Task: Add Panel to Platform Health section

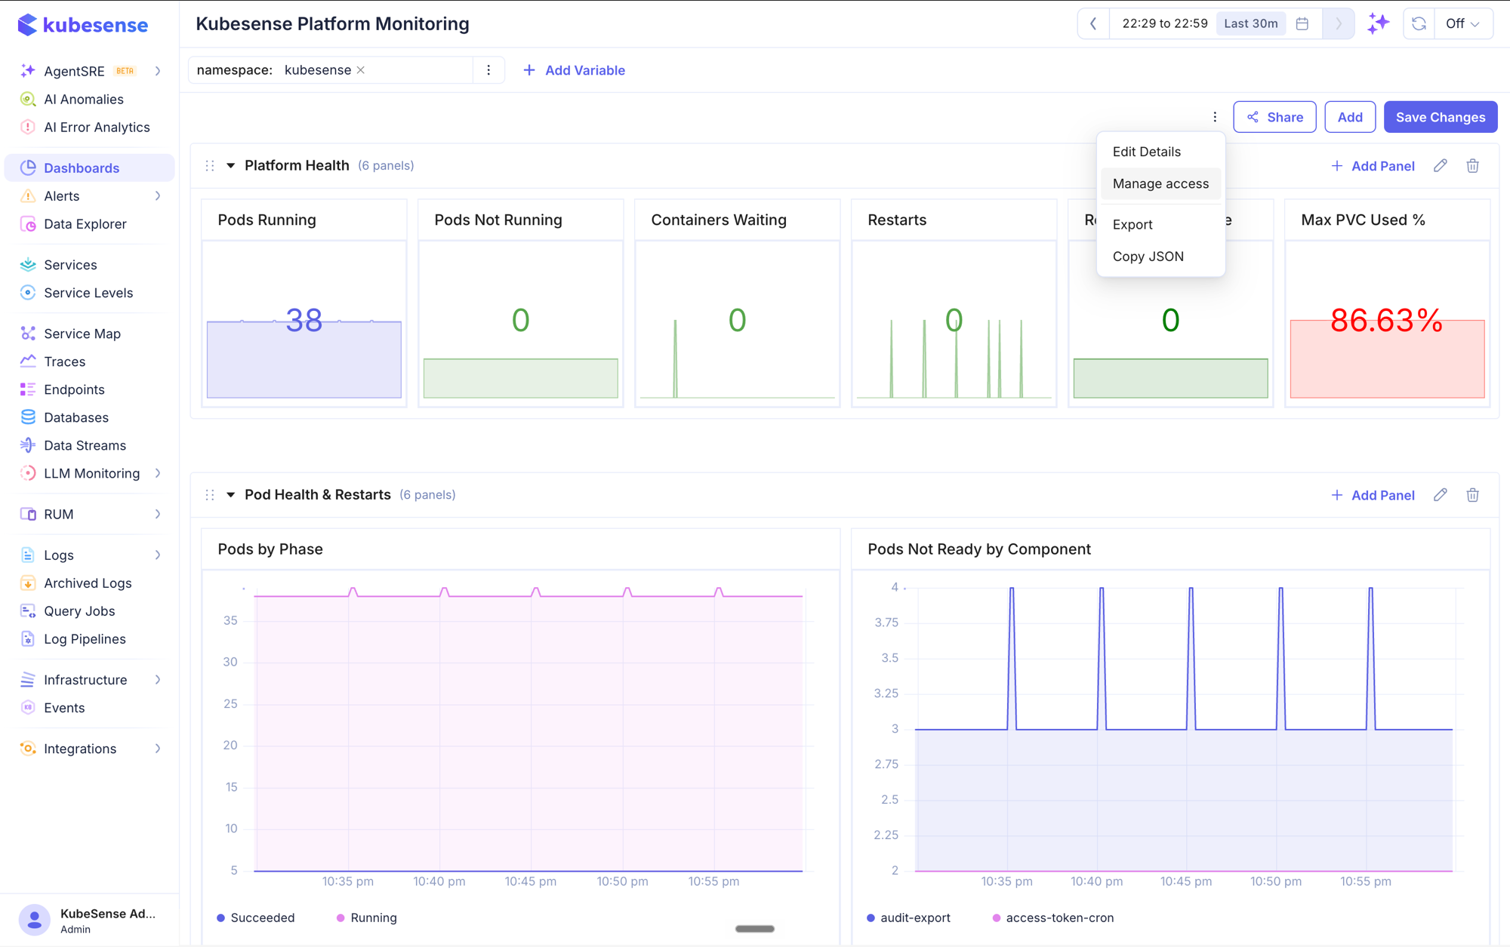Action: click(x=1373, y=166)
